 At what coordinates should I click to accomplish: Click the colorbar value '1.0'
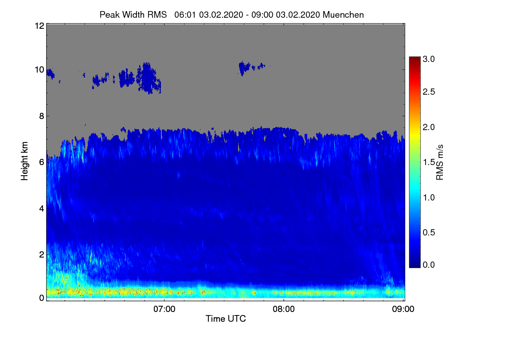[429, 197]
